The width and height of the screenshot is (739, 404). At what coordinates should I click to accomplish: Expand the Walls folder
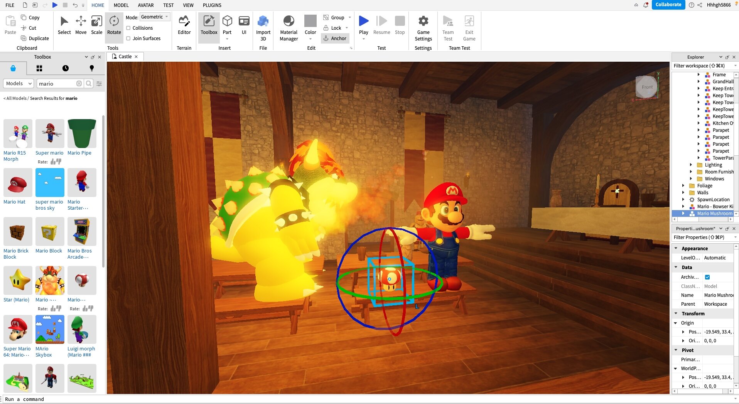click(x=683, y=192)
